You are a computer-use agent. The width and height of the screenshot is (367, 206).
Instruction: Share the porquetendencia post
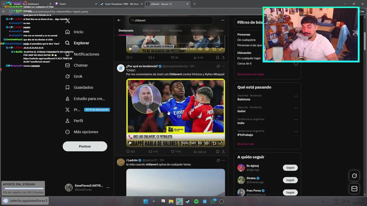(x=223, y=152)
